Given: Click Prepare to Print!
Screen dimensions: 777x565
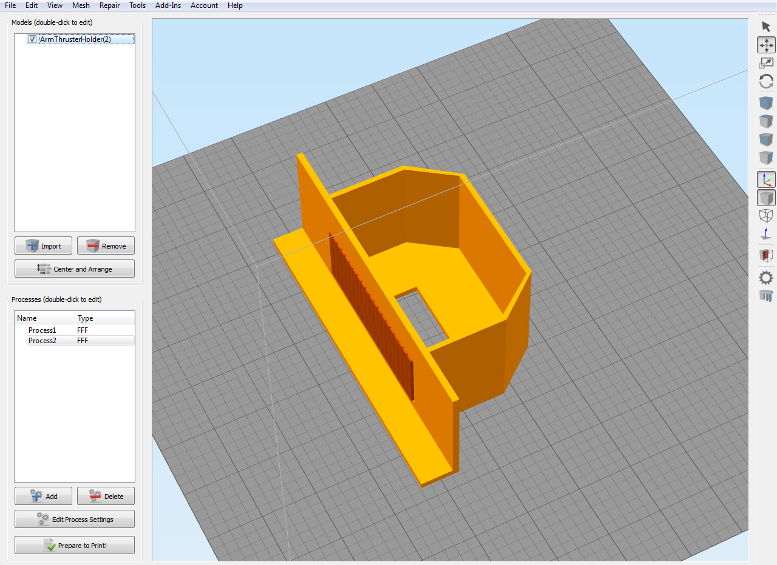Looking at the screenshot, I should pos(75,545).
